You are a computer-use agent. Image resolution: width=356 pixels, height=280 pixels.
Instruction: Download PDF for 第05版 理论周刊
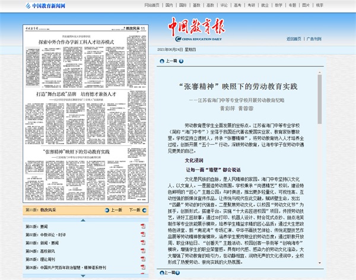(x=142, y=259)
